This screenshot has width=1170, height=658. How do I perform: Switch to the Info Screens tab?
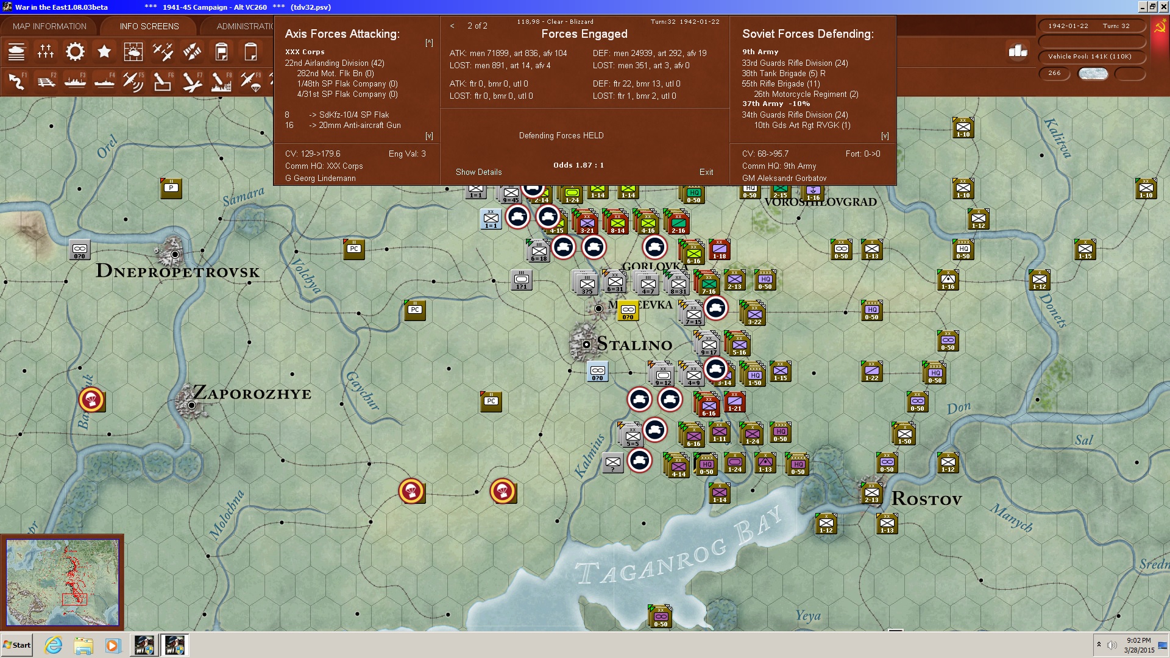coord(149,26)
